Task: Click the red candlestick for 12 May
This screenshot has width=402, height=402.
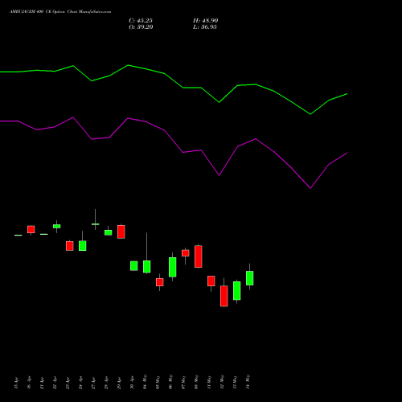Action: pyautogui.click(x=224, y=296)
